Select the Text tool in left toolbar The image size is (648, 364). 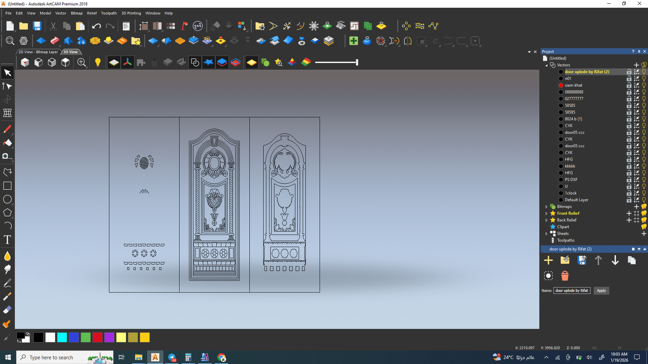(x=7, y=240)
